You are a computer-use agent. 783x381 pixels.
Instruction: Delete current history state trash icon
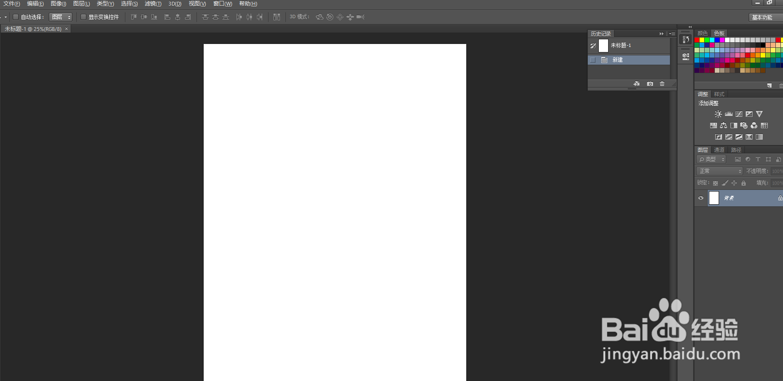pyautogui.click(x=662, y=84)
